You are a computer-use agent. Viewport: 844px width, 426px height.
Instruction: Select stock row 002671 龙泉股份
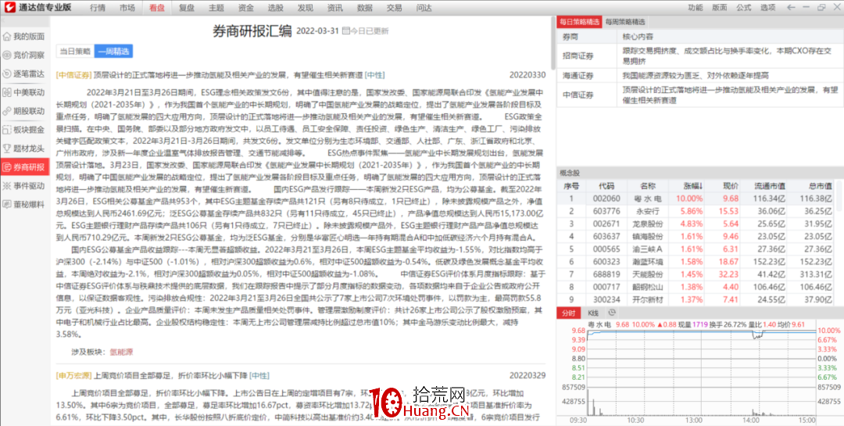(x=696, y=224)
